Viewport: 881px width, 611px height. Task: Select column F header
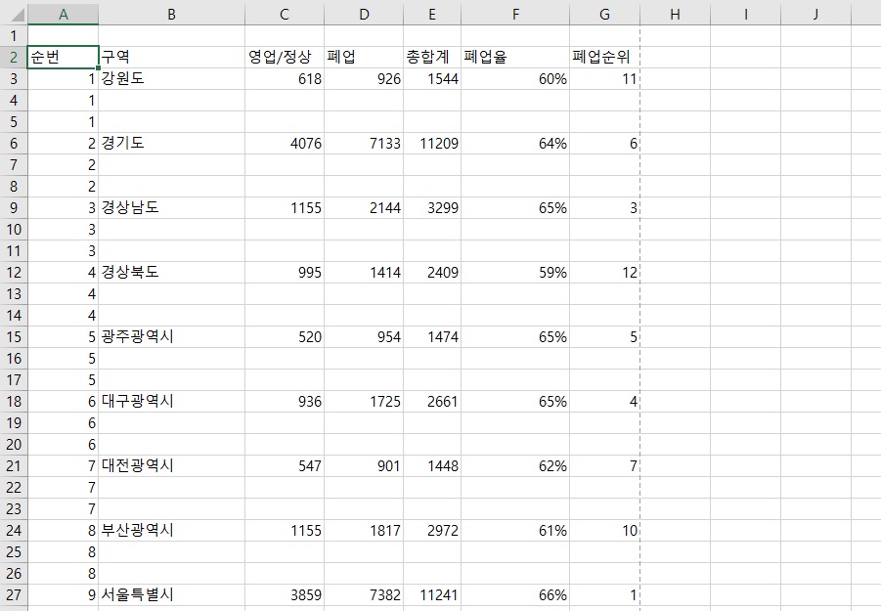tap(515, 14)
